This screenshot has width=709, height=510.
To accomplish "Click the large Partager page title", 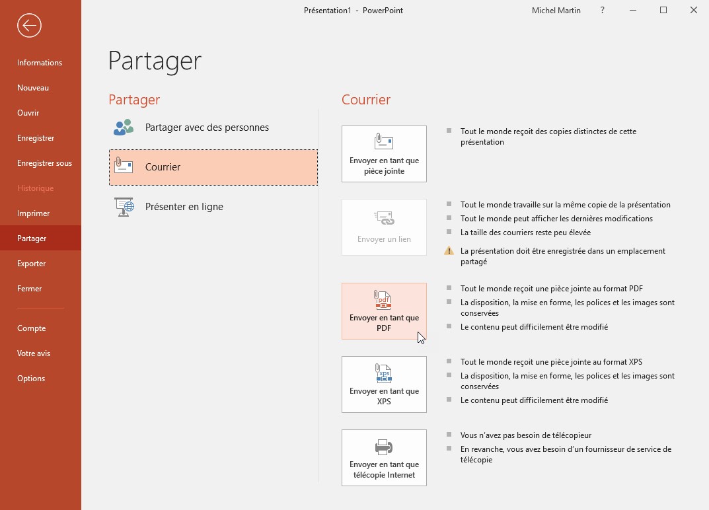I will tap(155, 61).
